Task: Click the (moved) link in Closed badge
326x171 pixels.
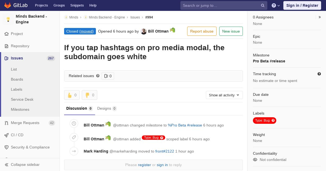Action: point(86,31)
